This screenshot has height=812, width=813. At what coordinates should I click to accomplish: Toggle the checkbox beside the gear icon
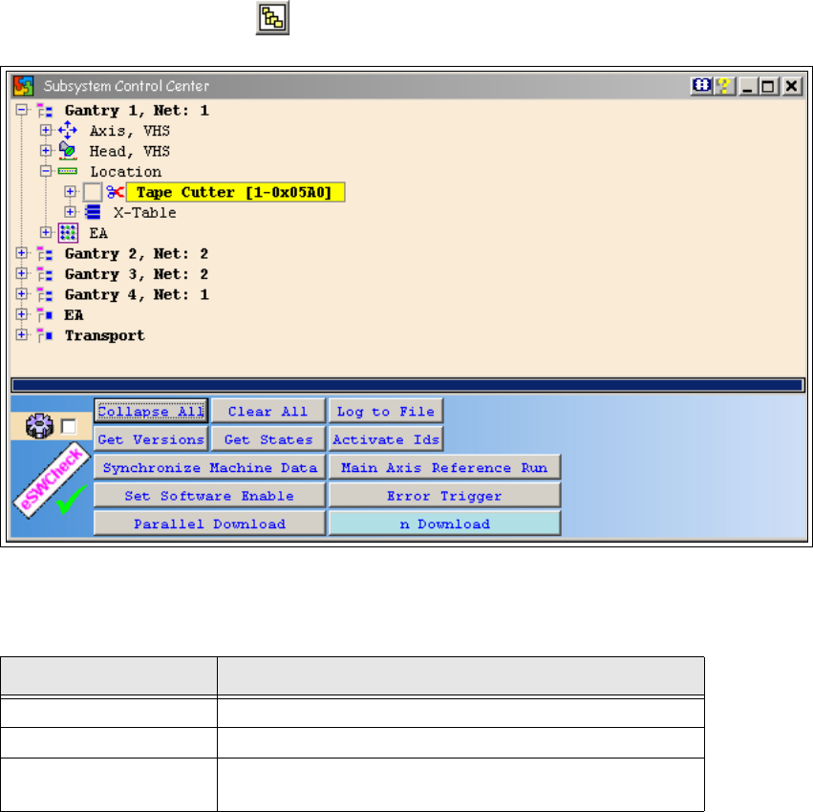(69, 426)
